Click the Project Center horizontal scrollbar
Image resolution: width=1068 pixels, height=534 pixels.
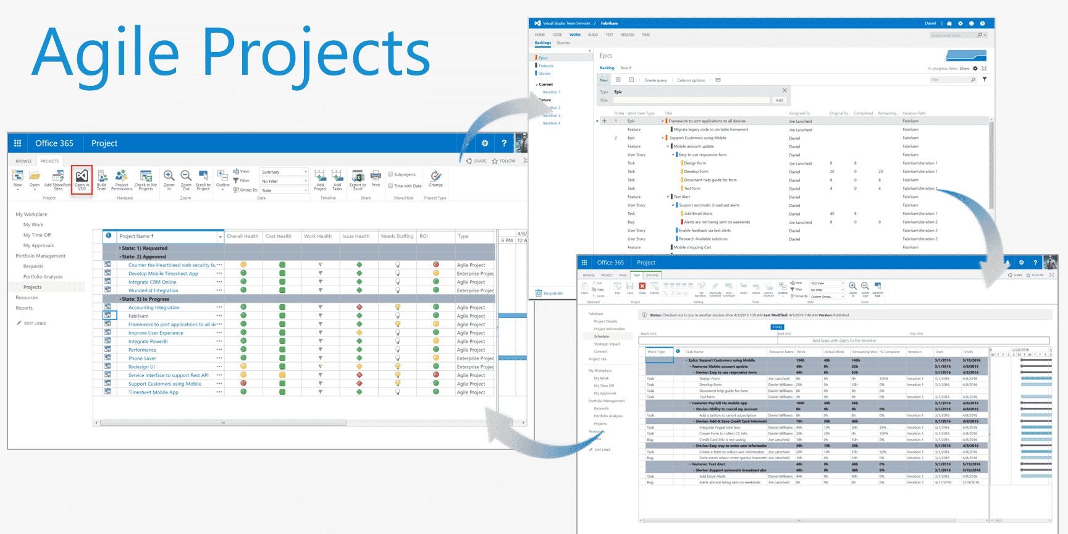pos(223,423)
